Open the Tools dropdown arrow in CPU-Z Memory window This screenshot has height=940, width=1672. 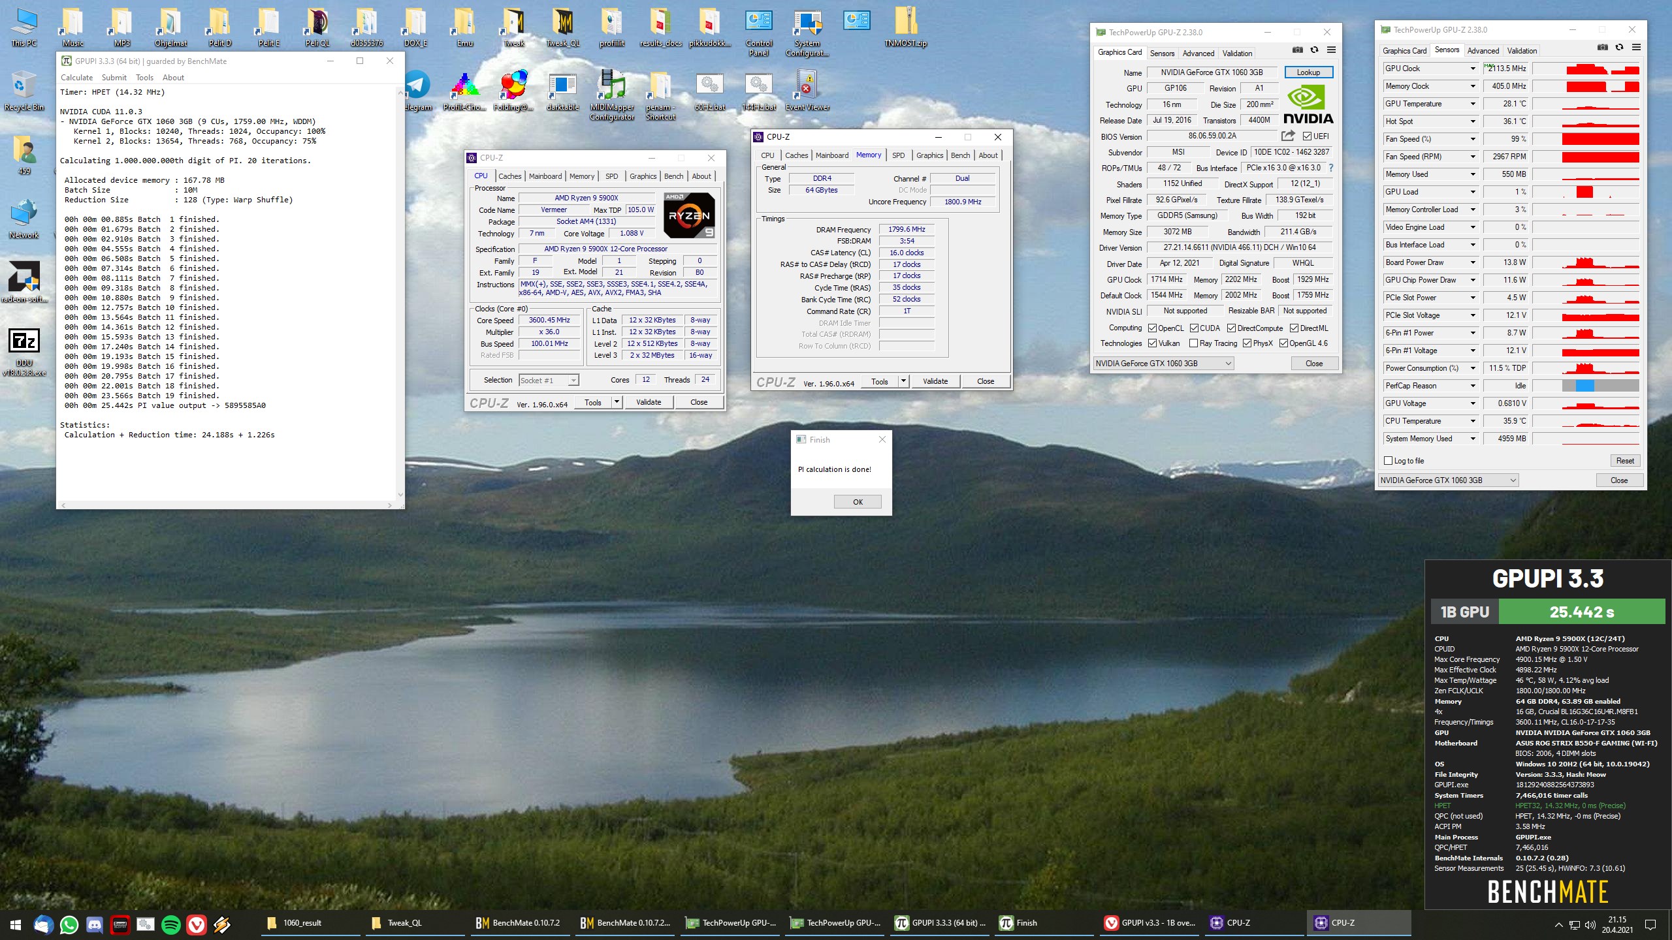[x=903, y=381]
